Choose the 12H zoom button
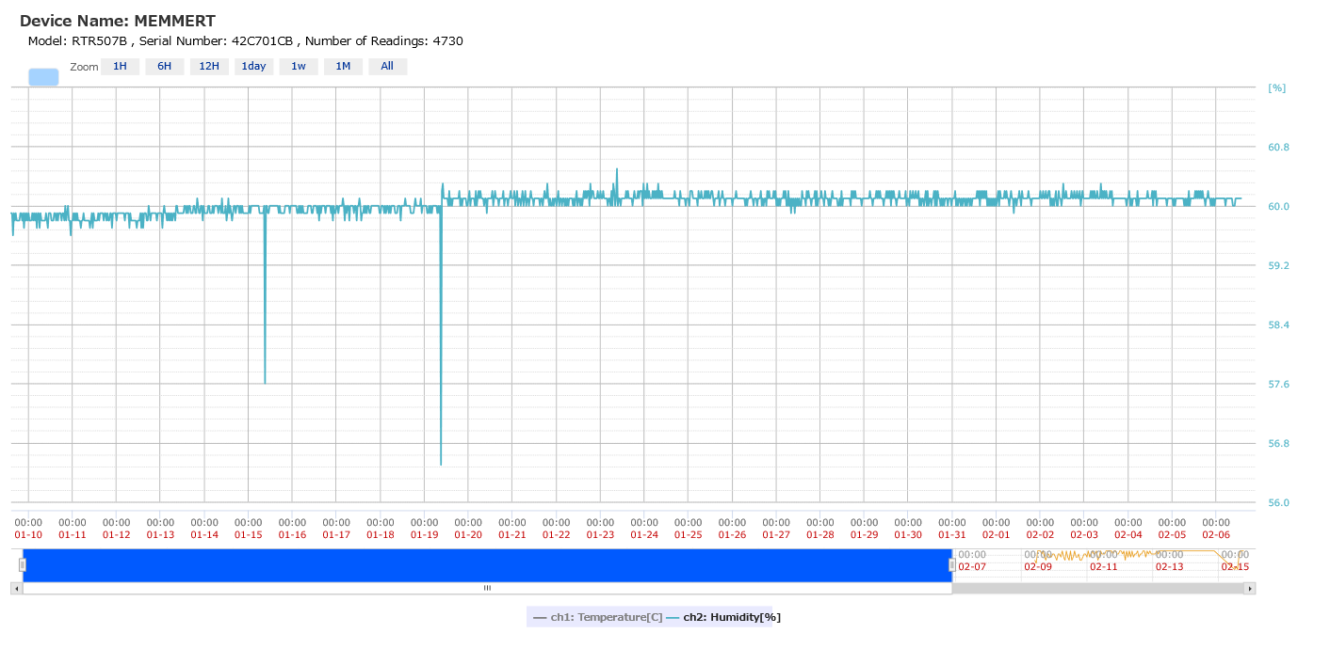The height and width of the screenshot is (649, 1330). pos(209,67)
